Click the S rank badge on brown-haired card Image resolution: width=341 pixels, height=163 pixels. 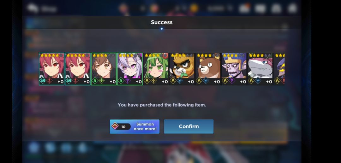[x=95, y=81]
